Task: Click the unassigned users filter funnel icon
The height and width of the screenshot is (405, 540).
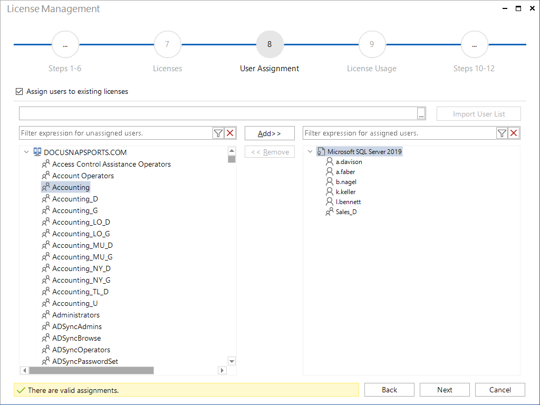Action: click(x=218, y=133)
